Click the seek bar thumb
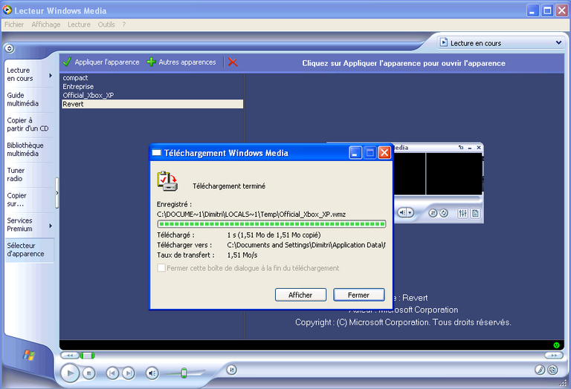 tap(88, 355)
